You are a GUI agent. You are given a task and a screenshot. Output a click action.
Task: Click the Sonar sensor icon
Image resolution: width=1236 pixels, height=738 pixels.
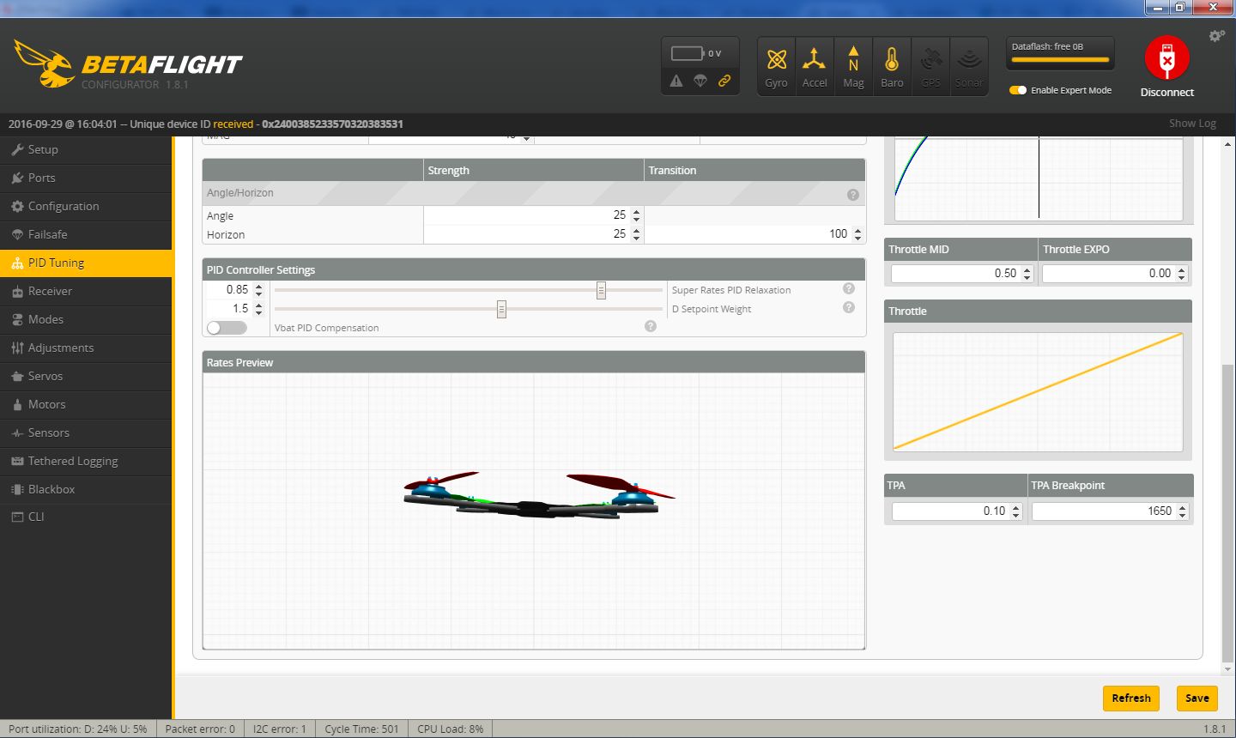pyautogui.click(x=969, y=66)
